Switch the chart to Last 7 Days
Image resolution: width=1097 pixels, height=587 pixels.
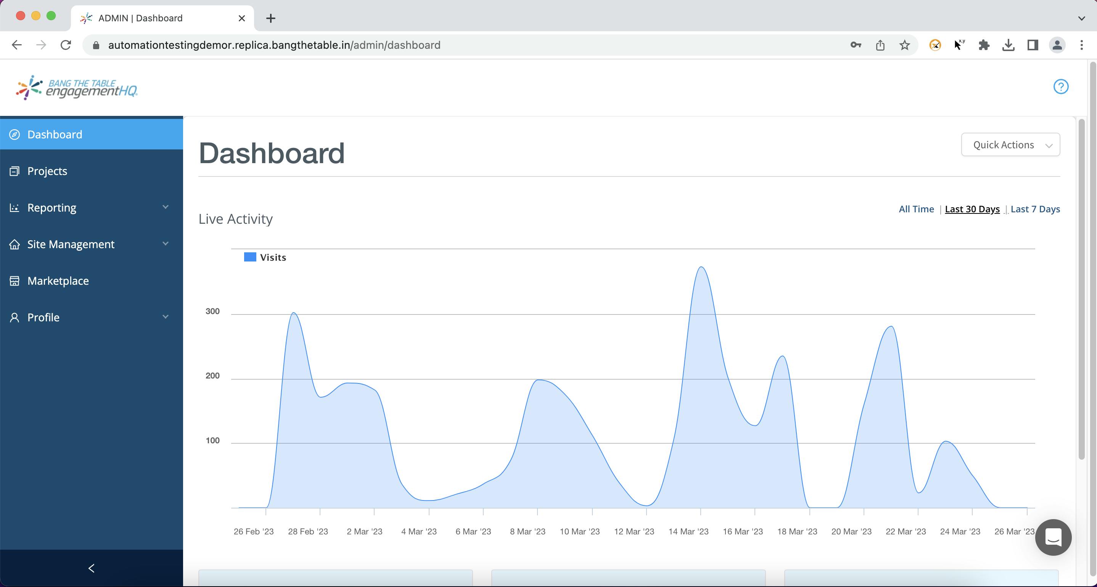click(x=1035, y=209)
